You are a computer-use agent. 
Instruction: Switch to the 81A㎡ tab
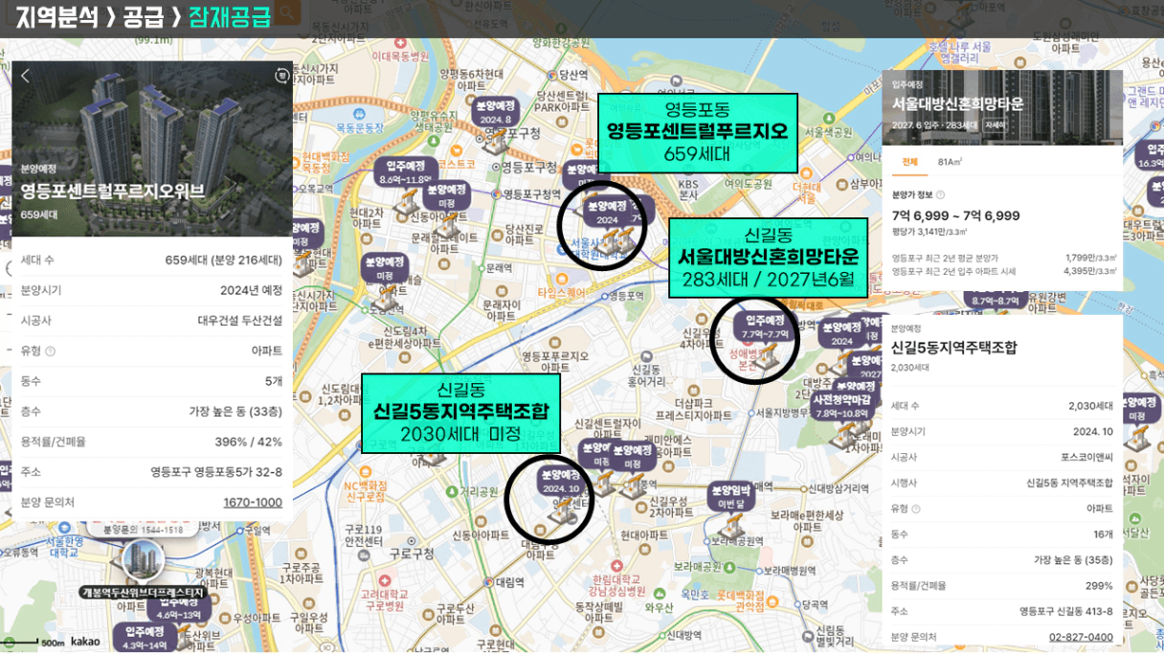(950, 162)
